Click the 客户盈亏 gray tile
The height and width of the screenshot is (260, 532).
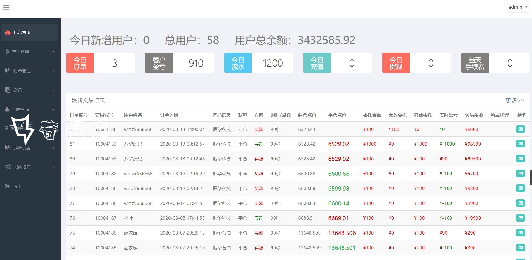point(159,63)
